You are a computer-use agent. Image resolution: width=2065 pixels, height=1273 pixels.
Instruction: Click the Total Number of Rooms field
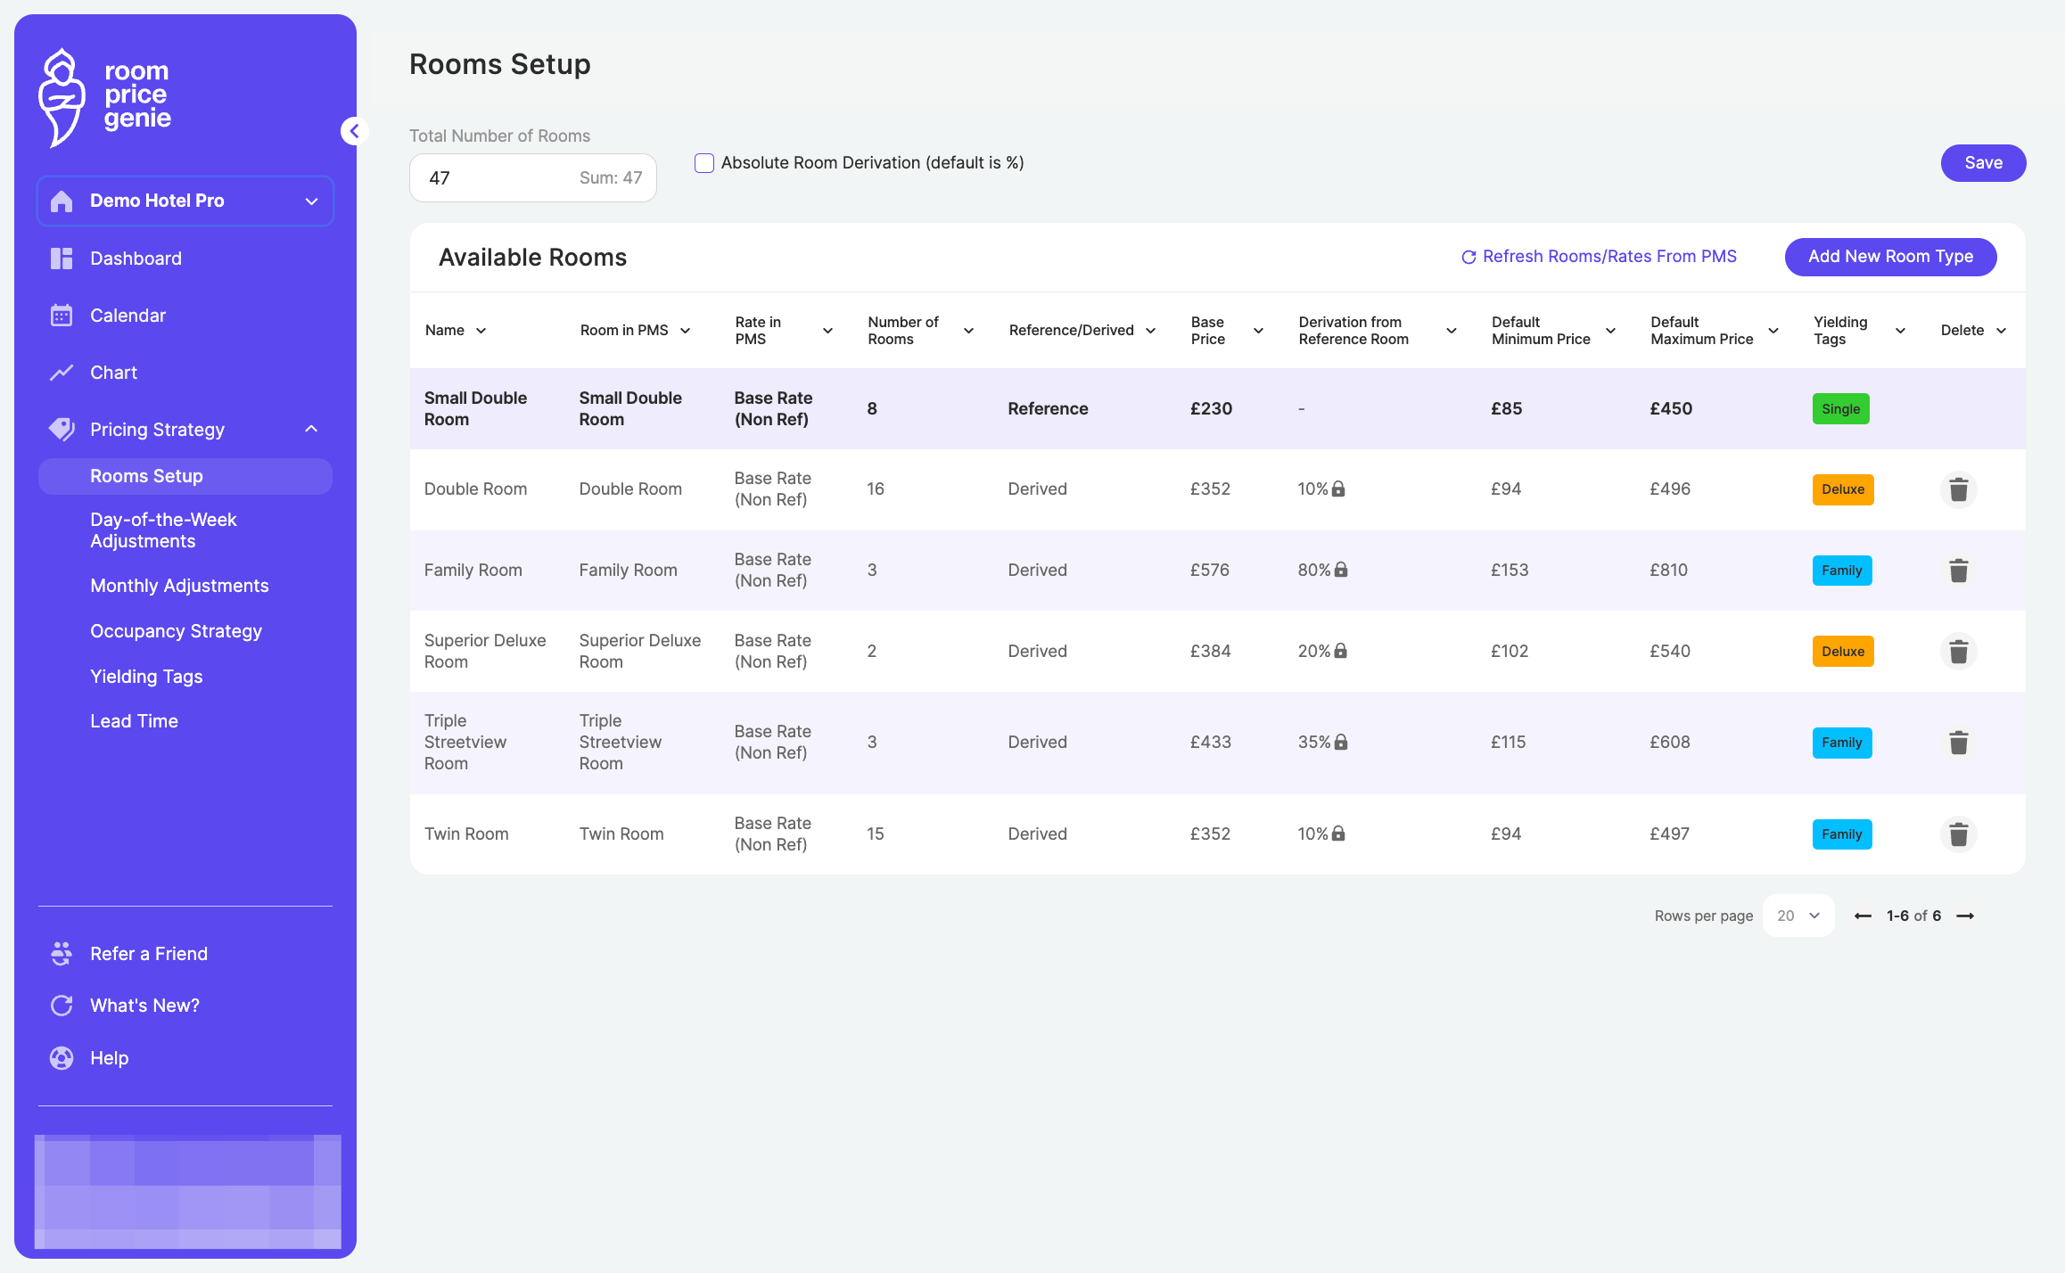533,177
